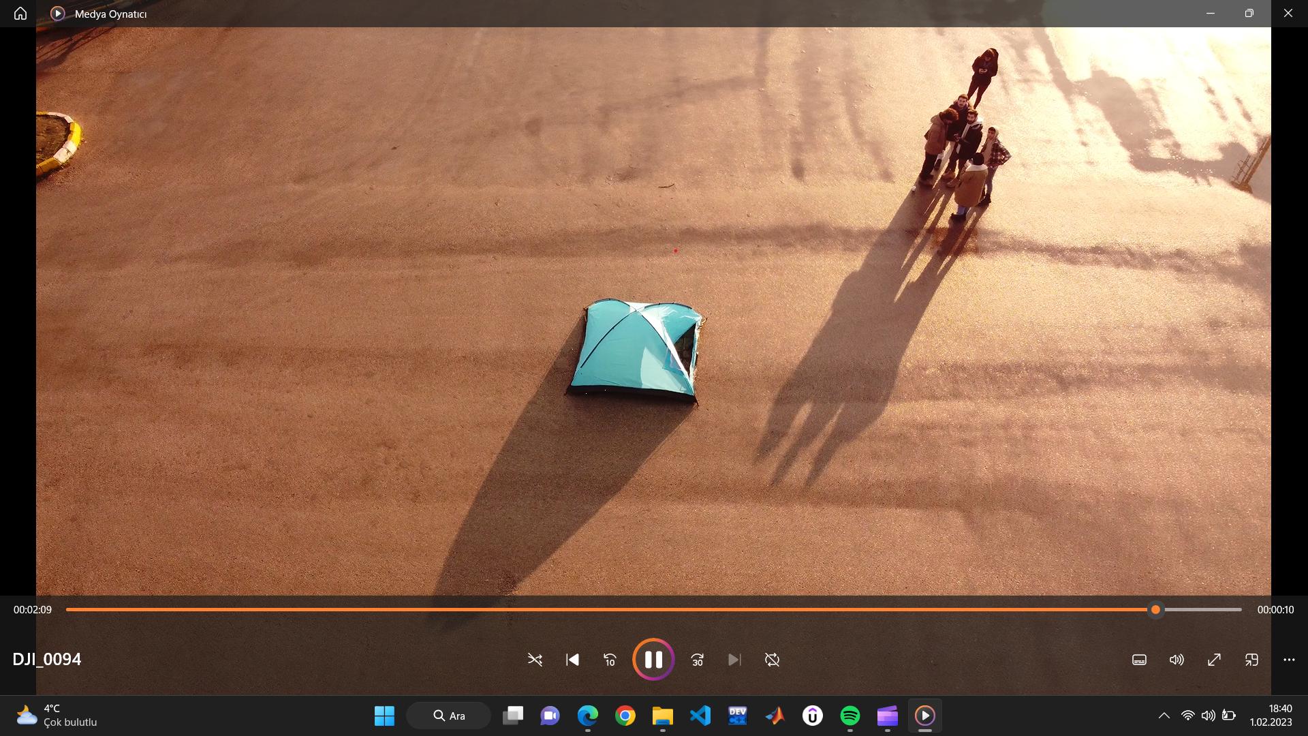Launch Microsoft Edge from taskbar
Viewport: 1308px width, 736px height.
click(588, 716)
